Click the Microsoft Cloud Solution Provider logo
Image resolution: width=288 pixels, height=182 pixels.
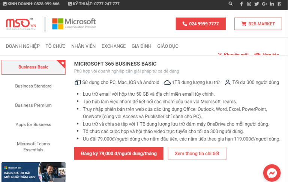tap(74, 24)
